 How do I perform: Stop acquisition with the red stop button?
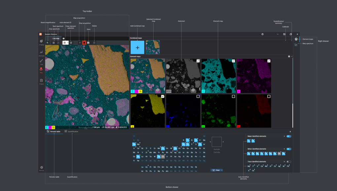tap(84, 43)
